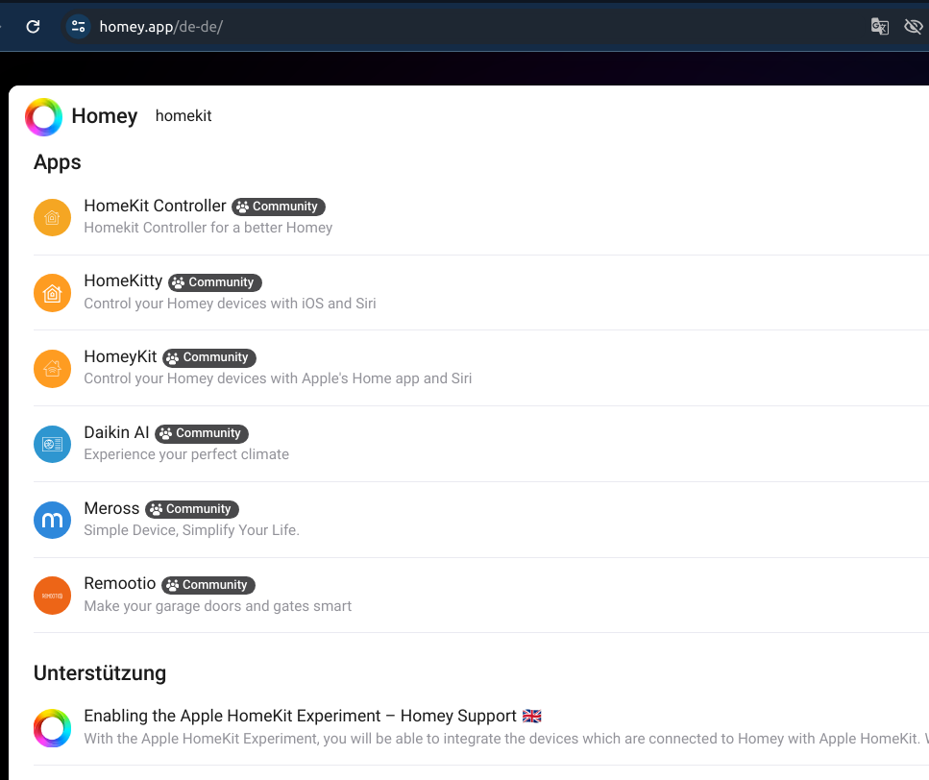Open Enabling the Apple HomeKit Experiment article
This screenshot has height=780, width=929.
pyautogui.click(x=481, y=728)
